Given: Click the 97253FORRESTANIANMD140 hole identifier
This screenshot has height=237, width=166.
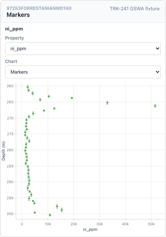Looking at the screenshot, I should (x=39, y=8).
